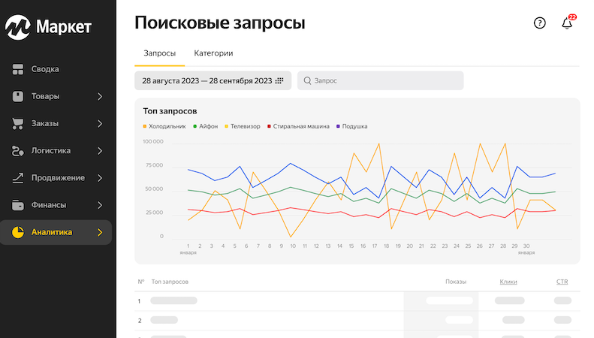Open the help question mark icon
This screenshot has width=594, height=338.
(x=539, y=23)
